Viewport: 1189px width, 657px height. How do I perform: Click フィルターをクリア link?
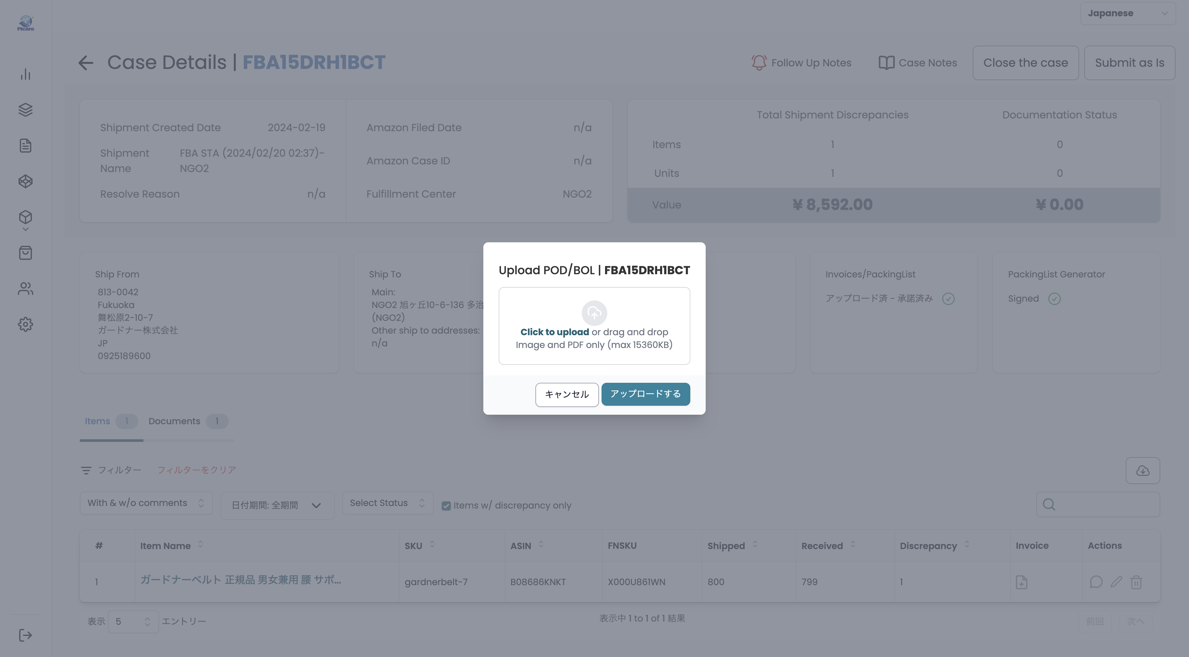coord(197,470)
